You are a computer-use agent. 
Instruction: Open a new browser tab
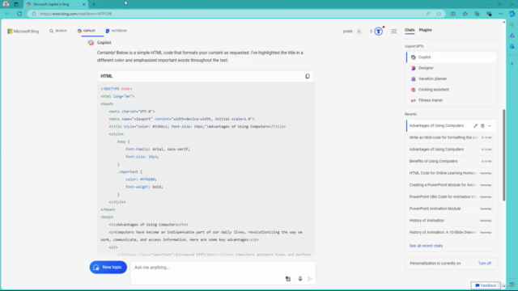94,4
